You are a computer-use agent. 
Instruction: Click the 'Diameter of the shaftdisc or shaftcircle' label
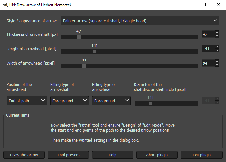(160, 87)
